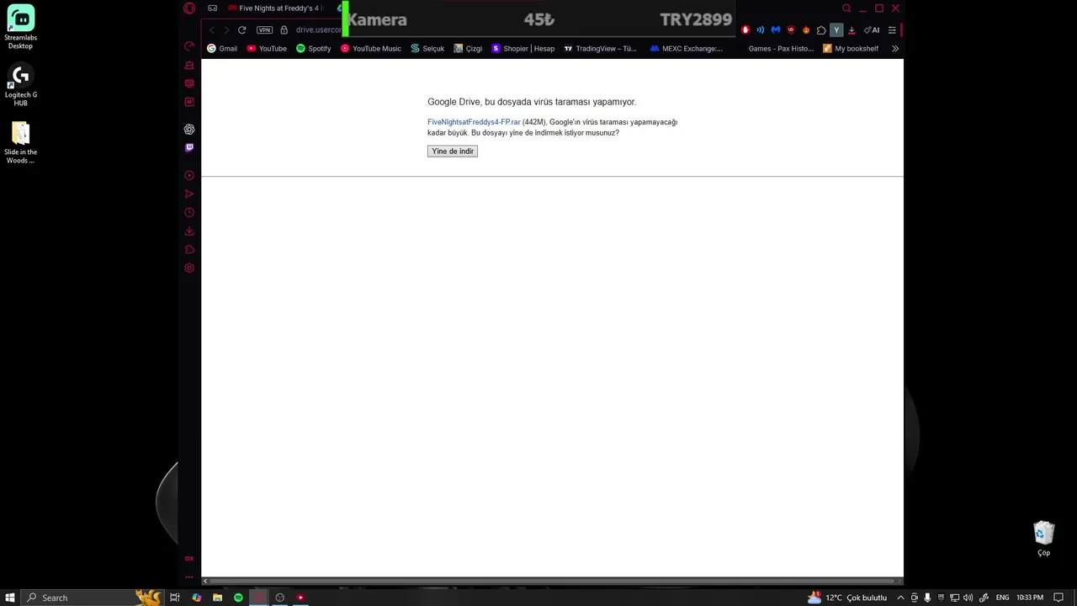Open the Logitech G HUB desktop shortcut
Viewport: 1077px width, 606px height.
[20, 86]
